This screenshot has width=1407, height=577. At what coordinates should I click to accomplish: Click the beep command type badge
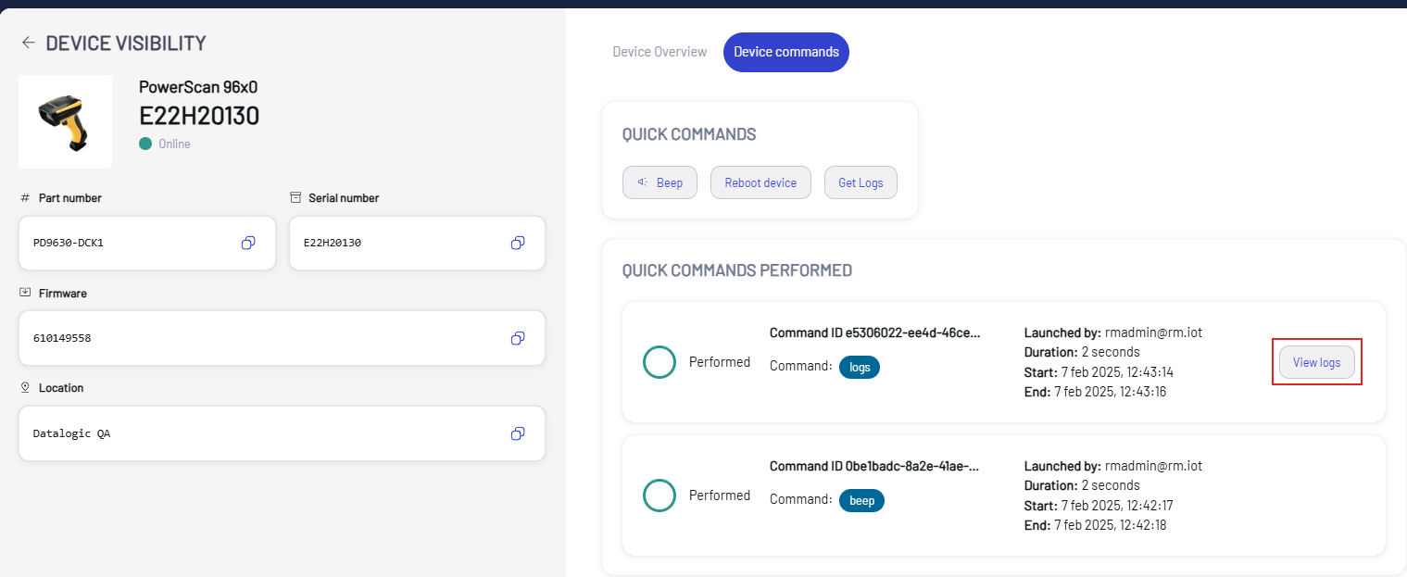(x=861, y=500)
